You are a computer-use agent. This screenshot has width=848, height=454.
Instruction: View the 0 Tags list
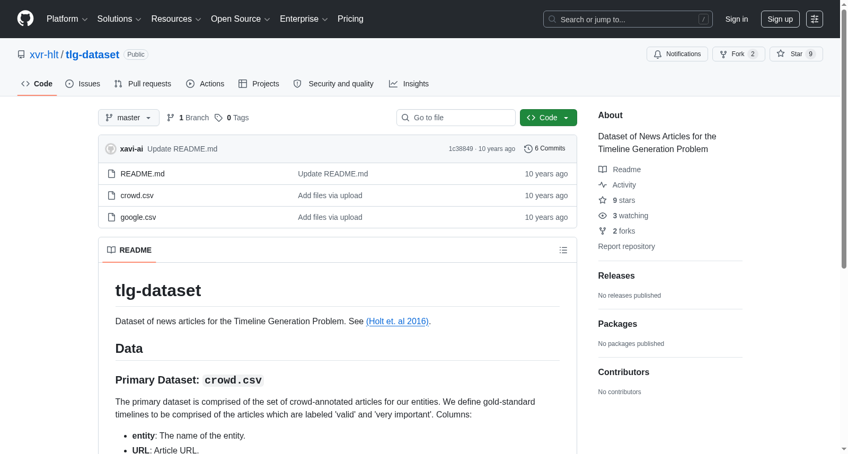[232, 118]
